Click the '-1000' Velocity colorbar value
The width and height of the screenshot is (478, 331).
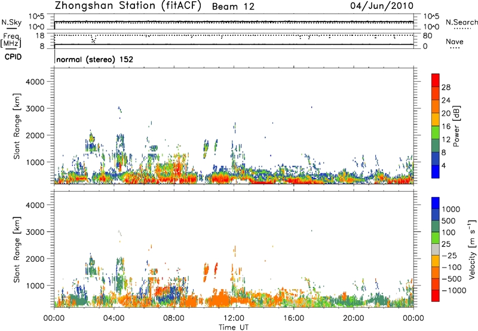(x=454, y=290)
